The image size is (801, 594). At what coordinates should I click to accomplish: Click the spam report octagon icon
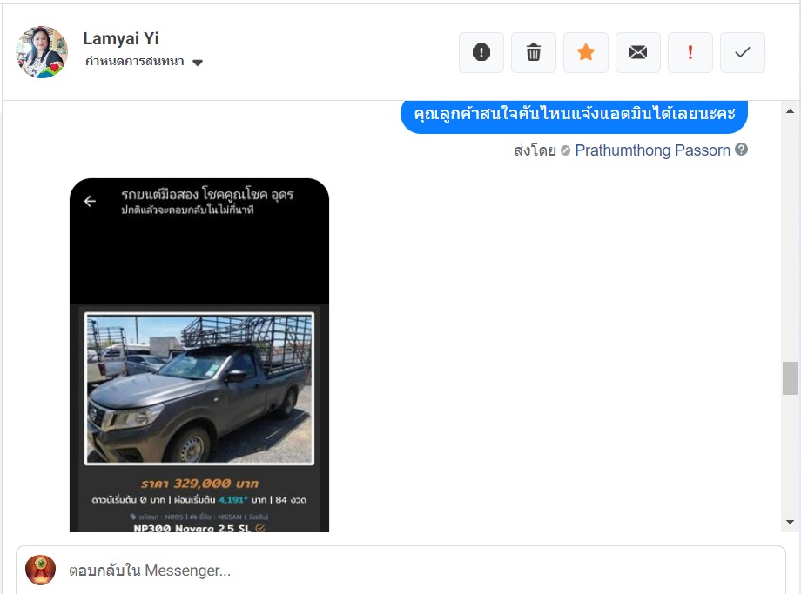(481, 52)
